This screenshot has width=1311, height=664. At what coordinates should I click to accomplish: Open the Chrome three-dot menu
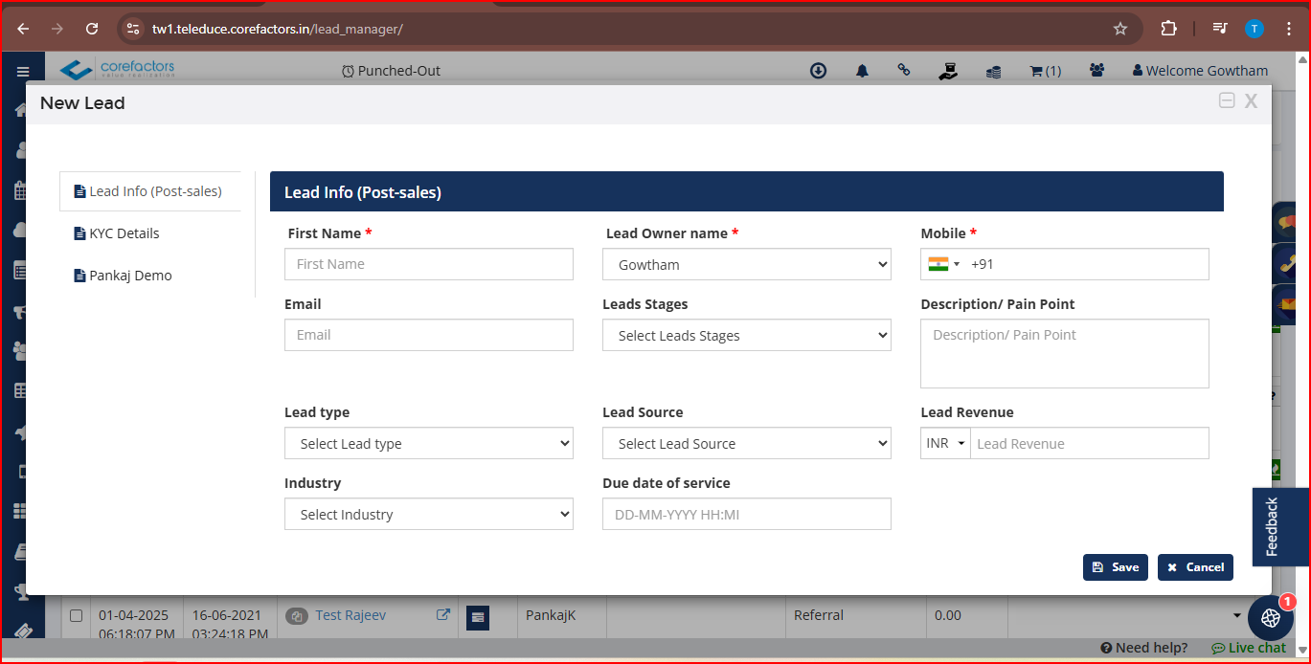click(1289, 29)
